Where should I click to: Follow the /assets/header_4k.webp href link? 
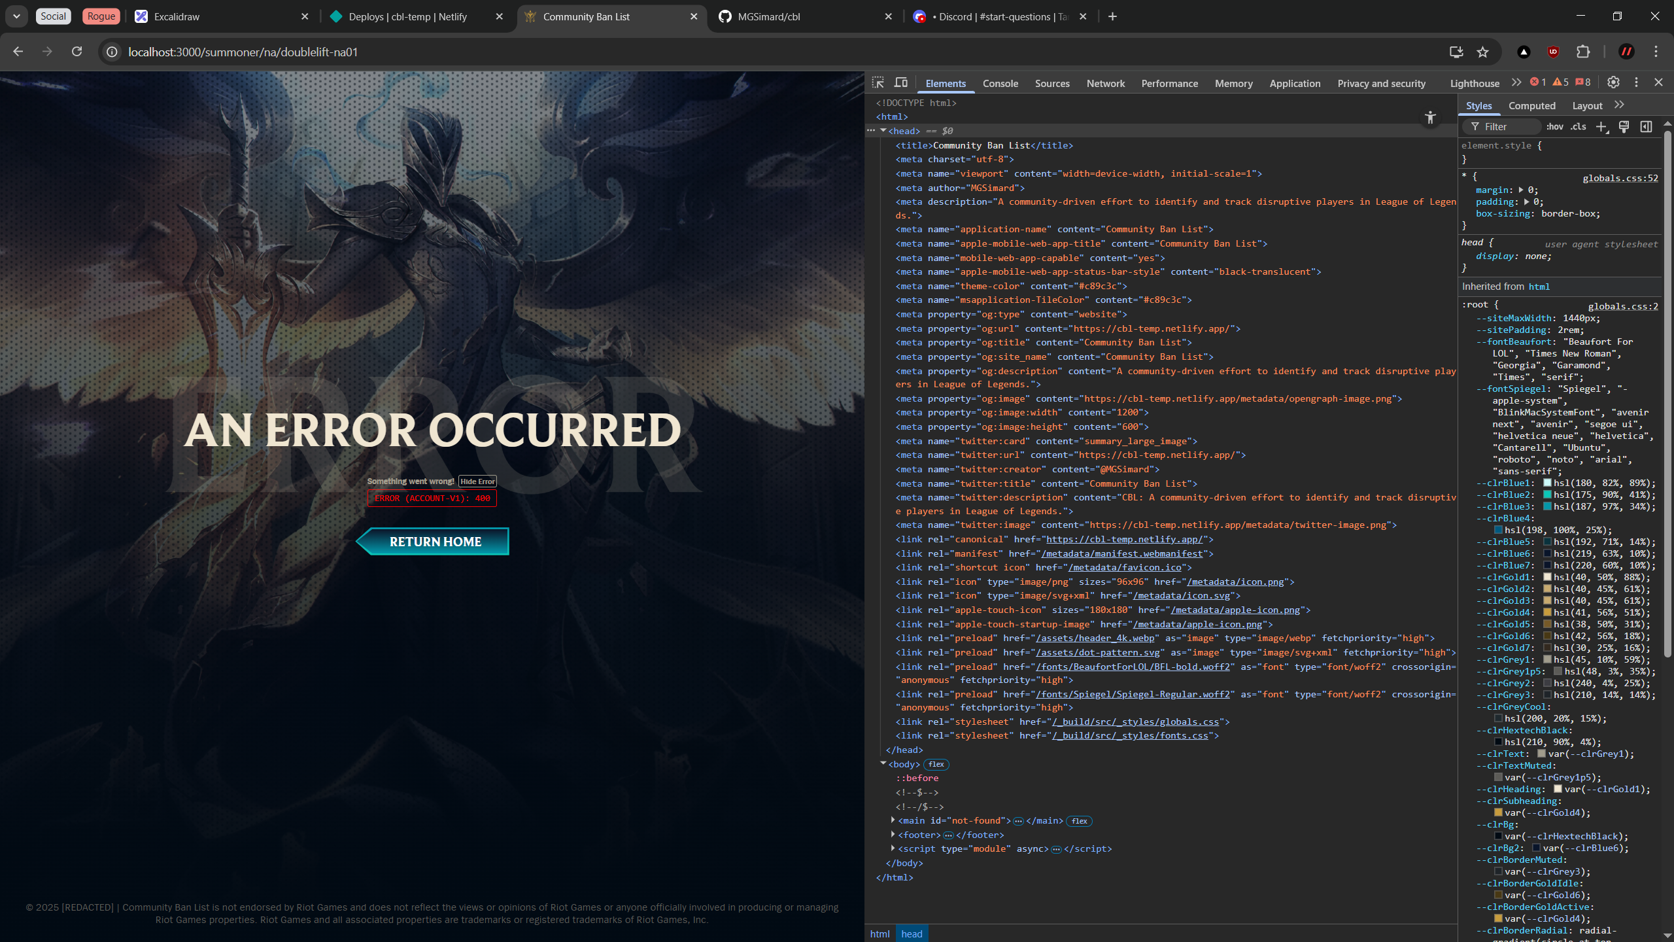pos(1095,638)
